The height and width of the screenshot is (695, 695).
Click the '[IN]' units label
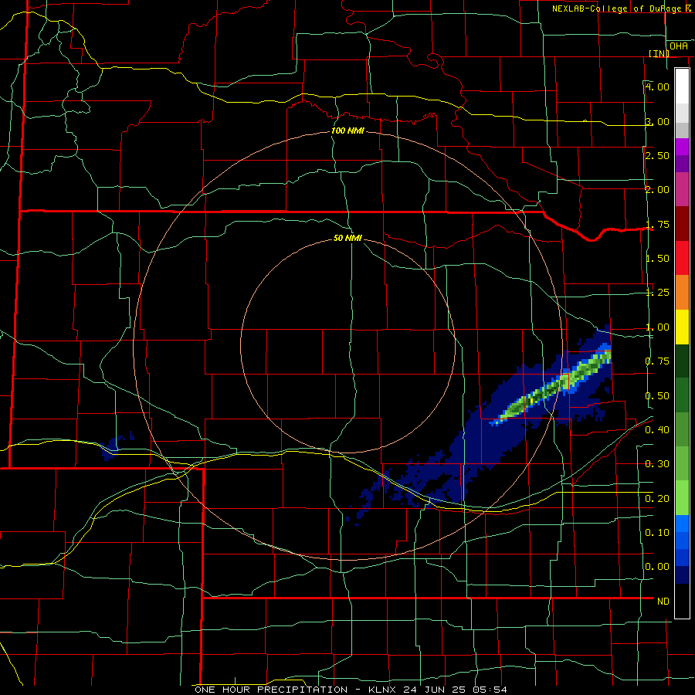tap(659, 53)
